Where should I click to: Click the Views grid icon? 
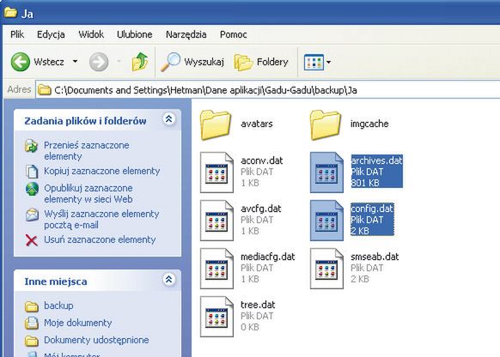coord(314,62)
